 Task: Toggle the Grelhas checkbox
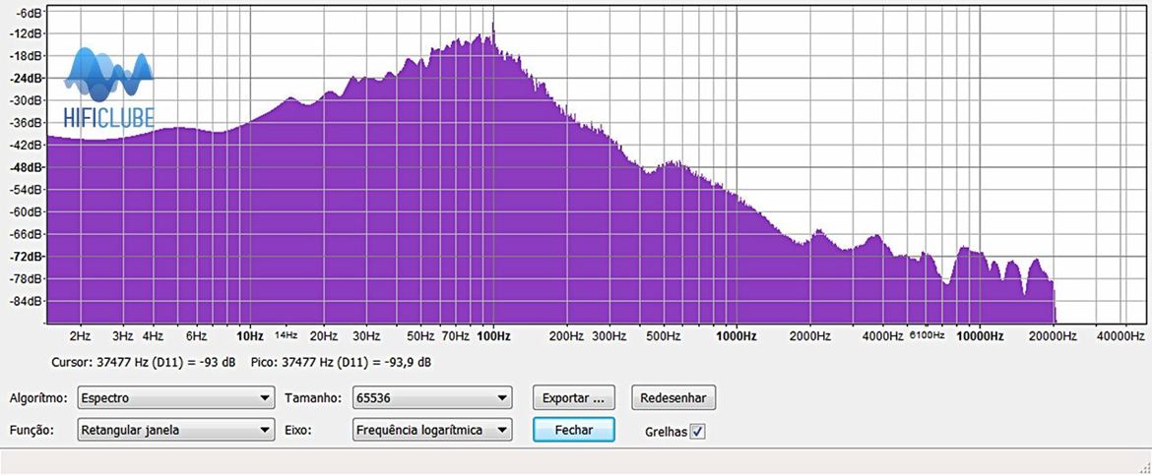point(698,432)
